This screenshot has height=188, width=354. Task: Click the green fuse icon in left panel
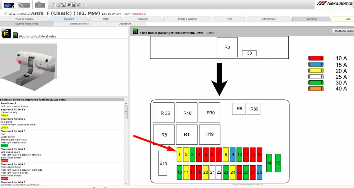(15, 35)
